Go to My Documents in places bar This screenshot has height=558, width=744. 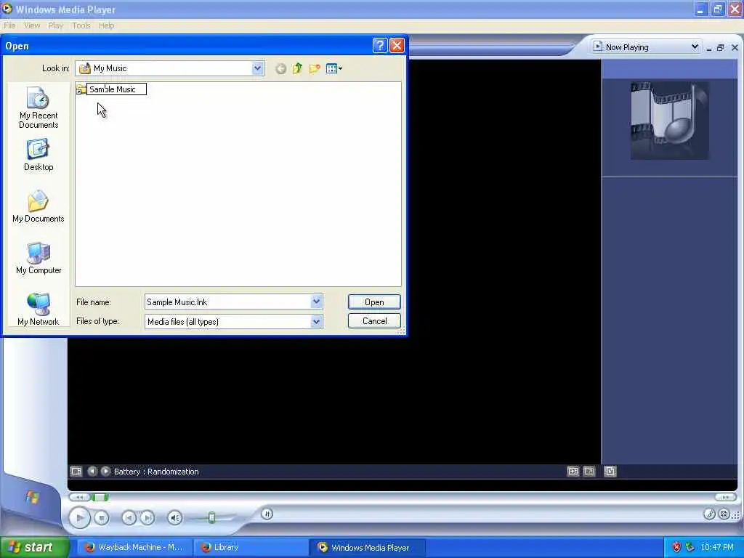(x=39, y=206)
